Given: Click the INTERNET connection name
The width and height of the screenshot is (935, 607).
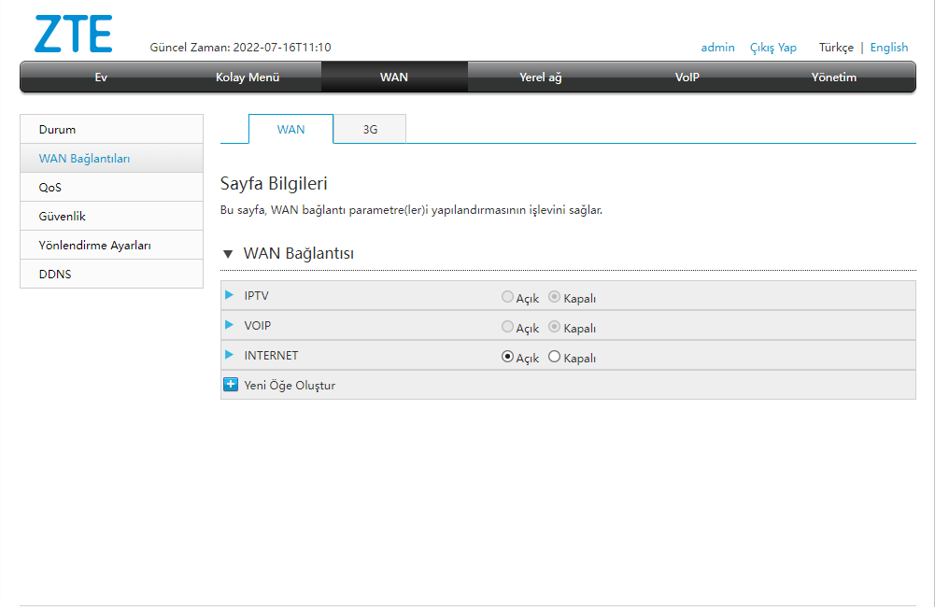Looking at the screenshot, I should click(271, 356).
